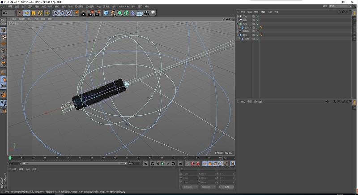
Task: Activate the Rotate tool
Action: (x=40, y=13)
